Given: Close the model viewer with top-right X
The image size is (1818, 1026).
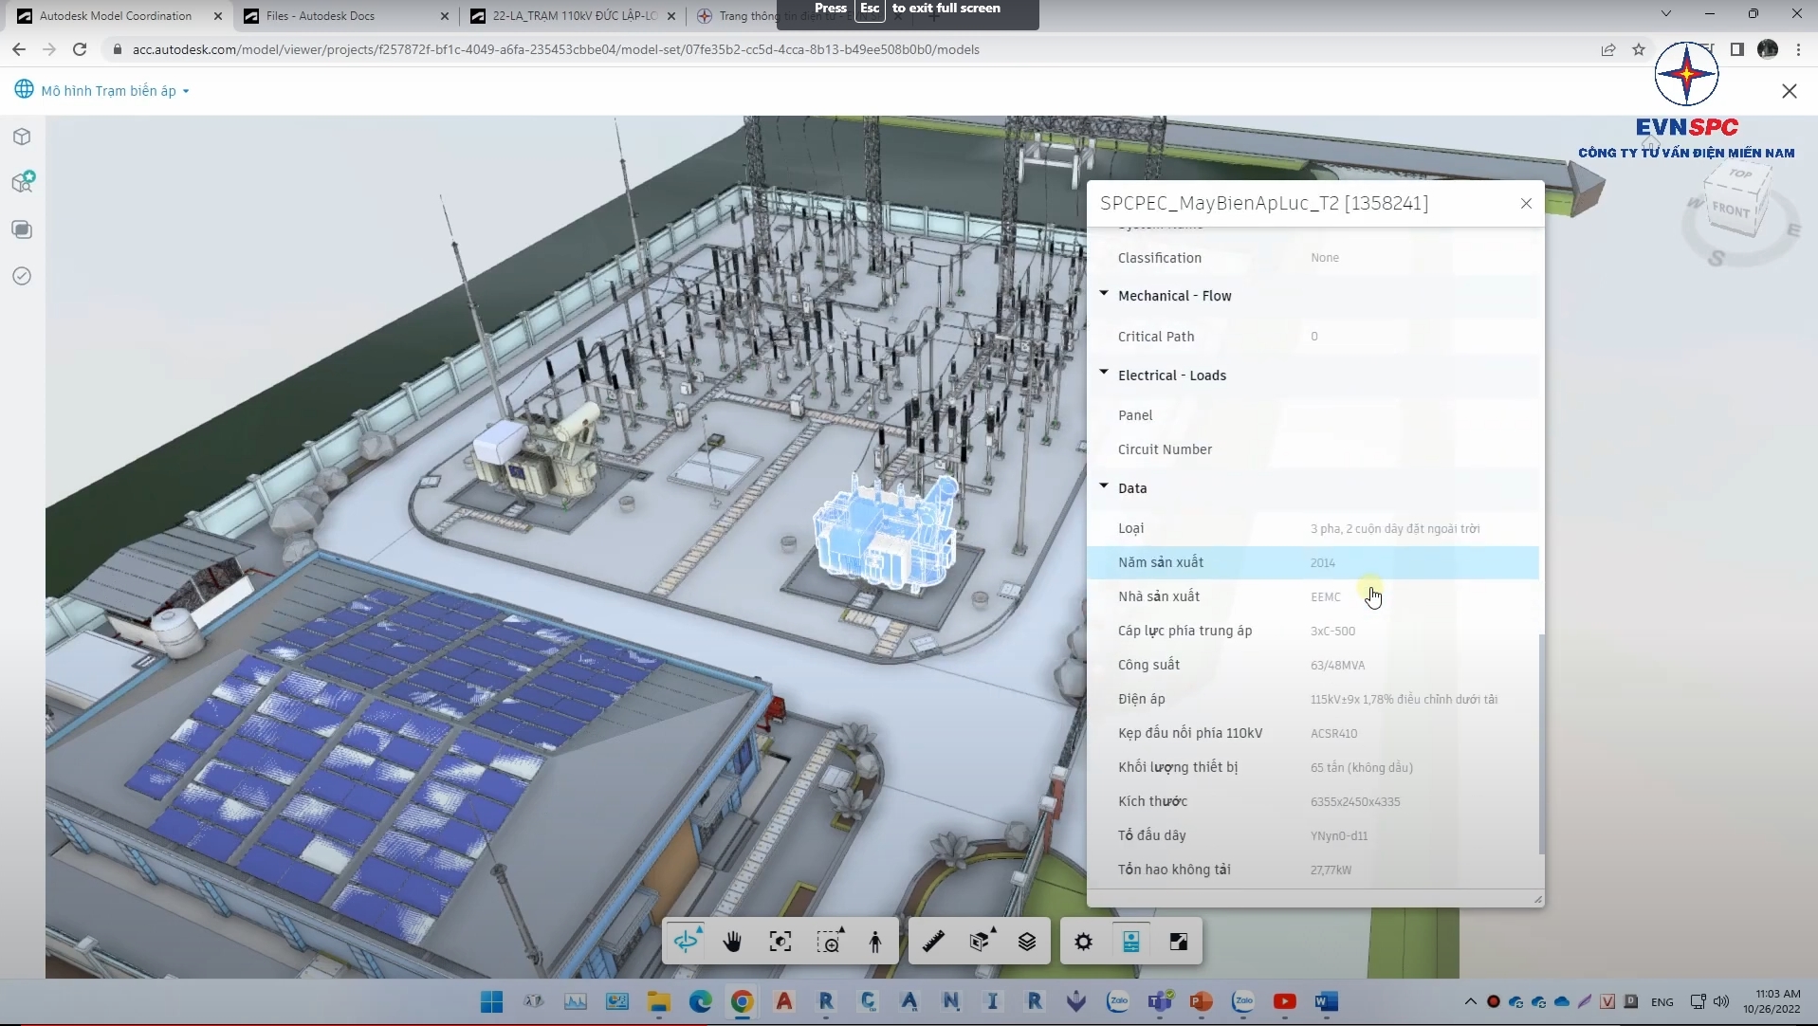Looking at the screenshot, I should 1790,91.
